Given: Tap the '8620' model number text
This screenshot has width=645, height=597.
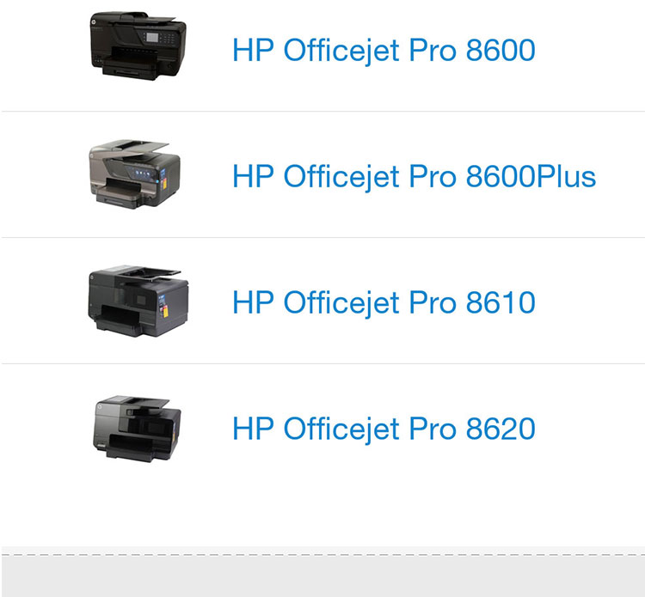Looking at the screenshot, I should coord(501,429).
